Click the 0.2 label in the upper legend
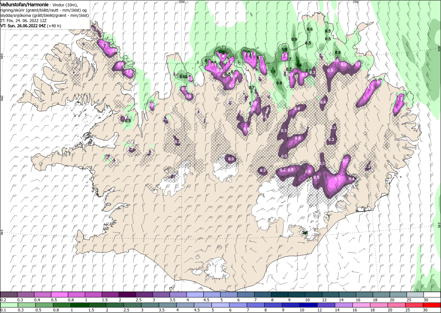This screenshot has height=313, width=441. 3,300
